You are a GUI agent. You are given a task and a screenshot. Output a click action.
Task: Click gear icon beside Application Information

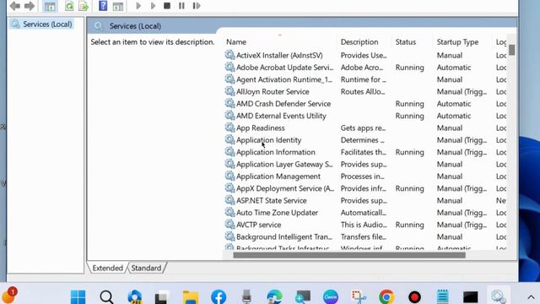pos(229,152)
